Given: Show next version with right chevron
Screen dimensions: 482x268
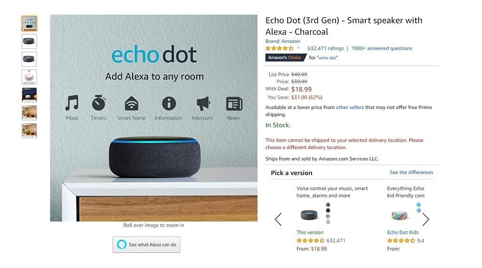Looking at the screenshot, I should pyautogui.click(x=426, y=219).
